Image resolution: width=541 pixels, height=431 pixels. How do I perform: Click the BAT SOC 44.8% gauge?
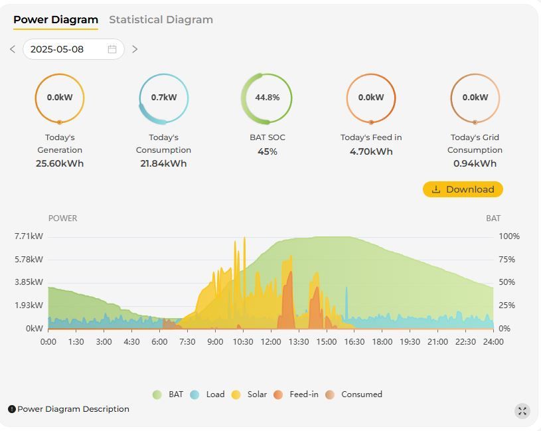coord(267,98)
